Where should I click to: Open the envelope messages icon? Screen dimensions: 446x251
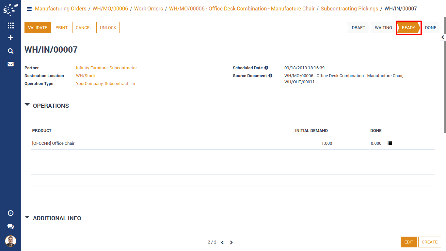click(x=10, y=64)
